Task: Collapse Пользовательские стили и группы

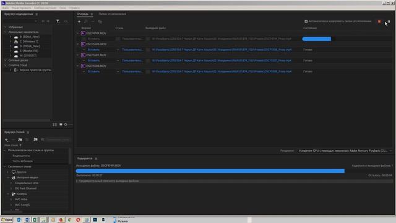Action: [5, 150]
